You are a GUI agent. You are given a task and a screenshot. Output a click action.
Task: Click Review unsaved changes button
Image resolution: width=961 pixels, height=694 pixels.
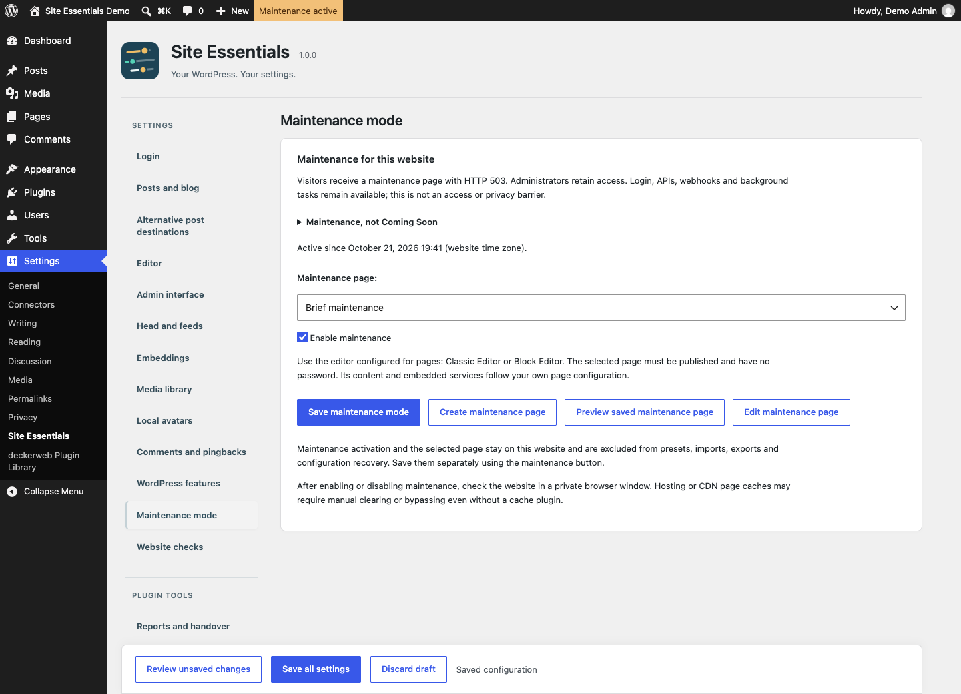pyautogui.click(x=198, y=669)
